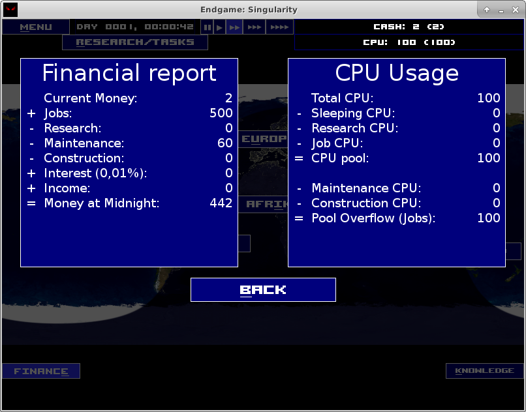This screenshot has width=526, height=412.
Task: Click the window minimize icon
Action: [x=500, y=10]
